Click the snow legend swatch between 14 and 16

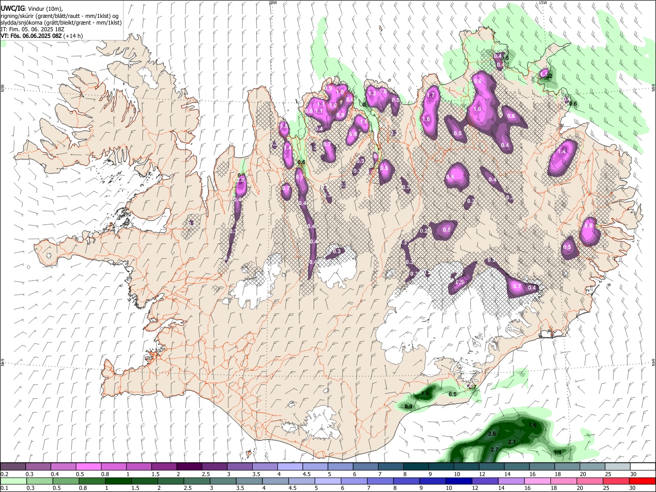pyautogui.click(x=517, y=467)
